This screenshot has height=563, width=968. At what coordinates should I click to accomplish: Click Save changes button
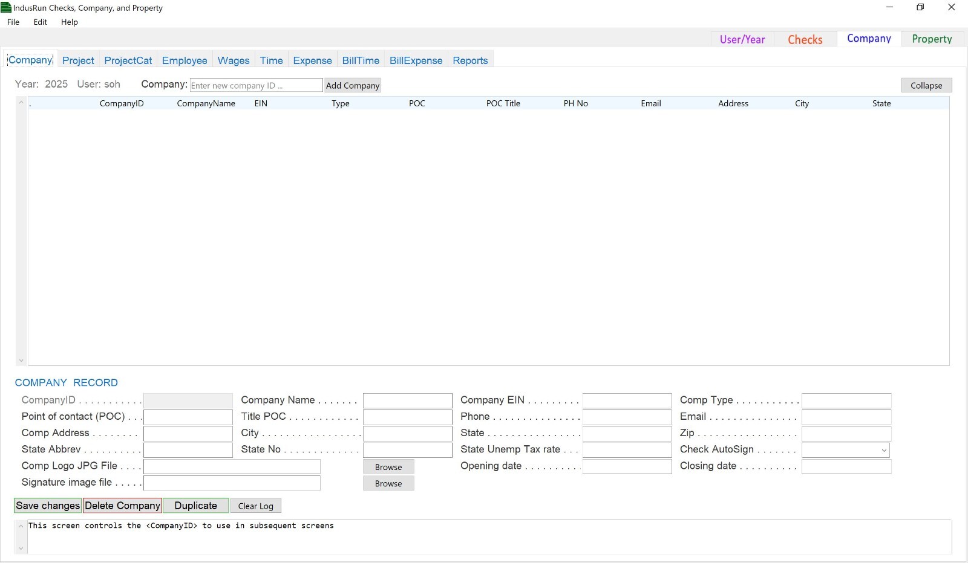[48, 506]
